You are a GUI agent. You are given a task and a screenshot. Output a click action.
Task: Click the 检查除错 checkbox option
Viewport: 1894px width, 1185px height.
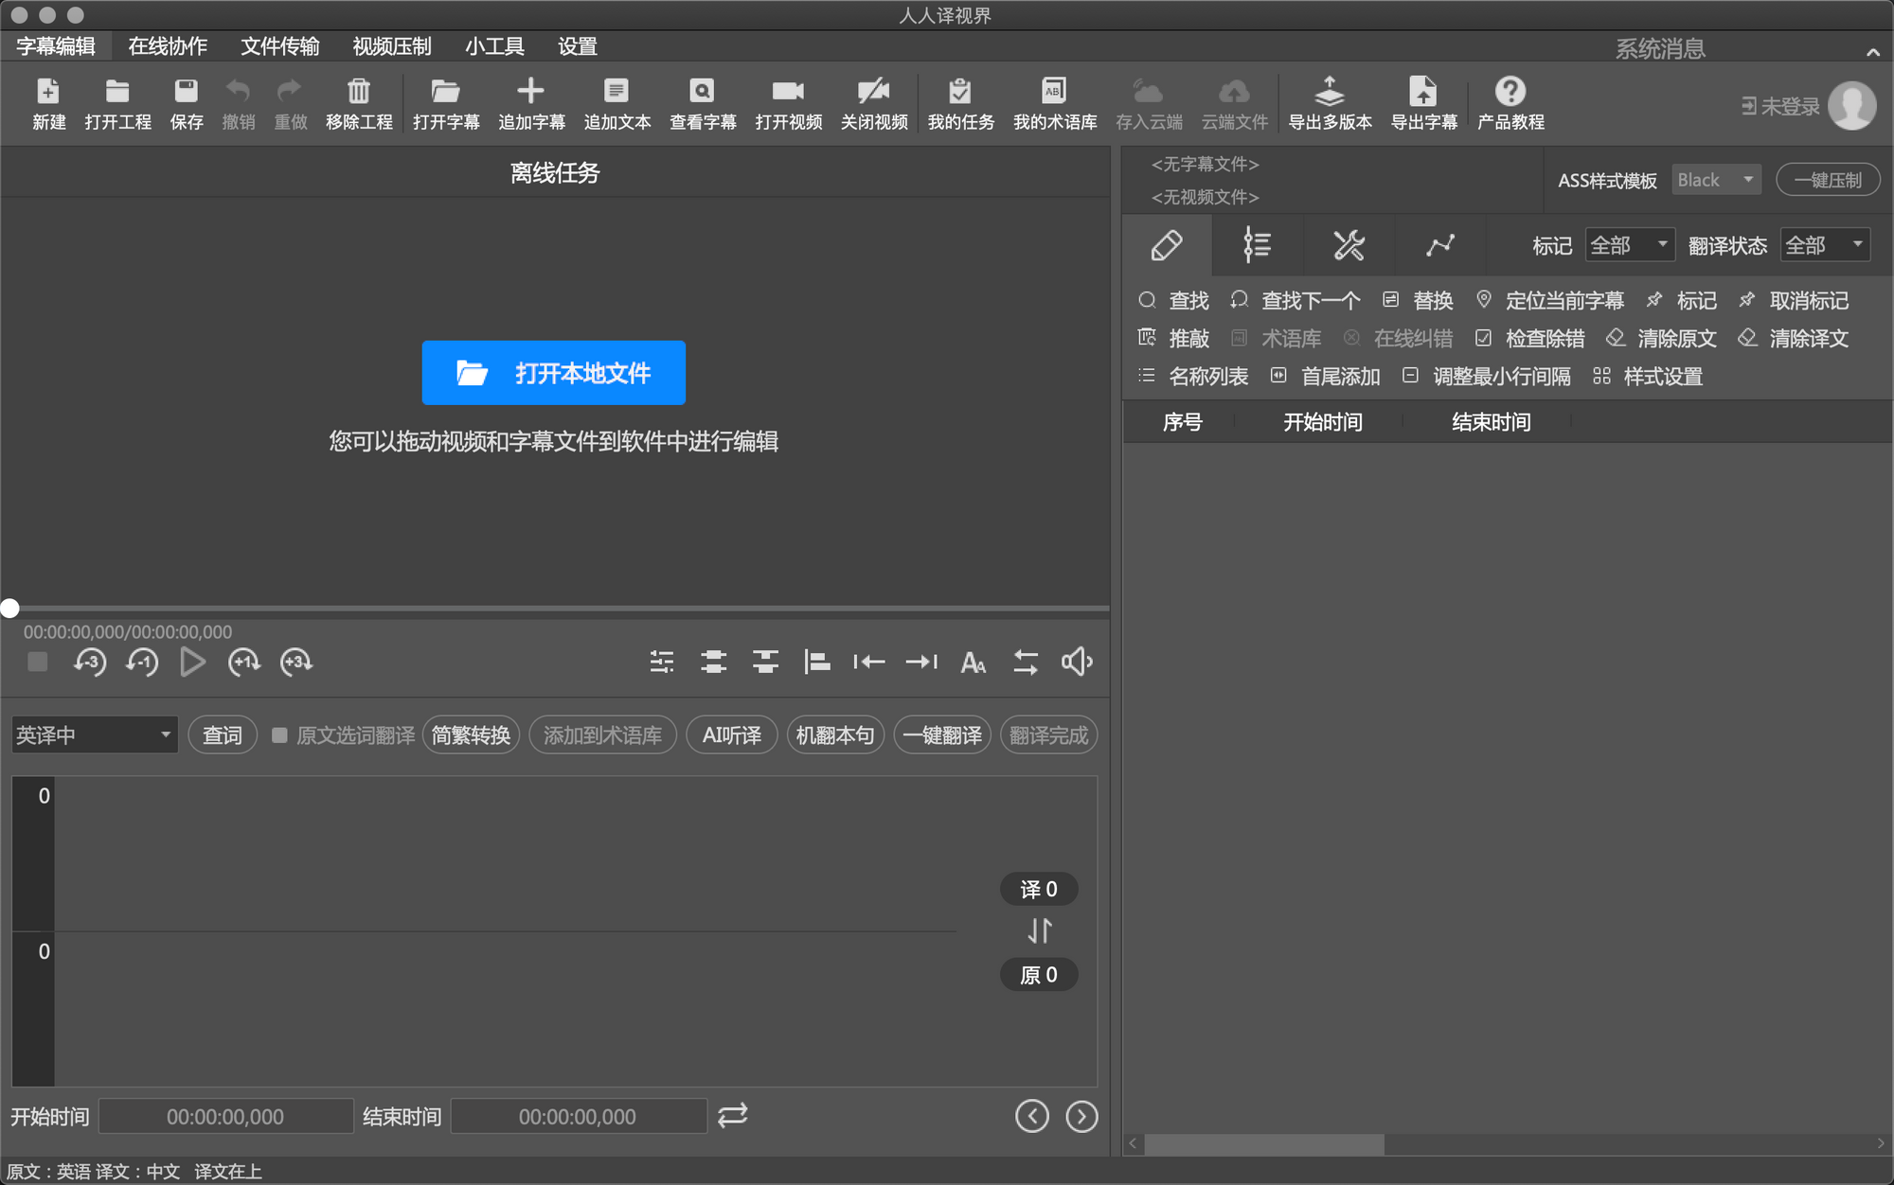coord(1483,338)
